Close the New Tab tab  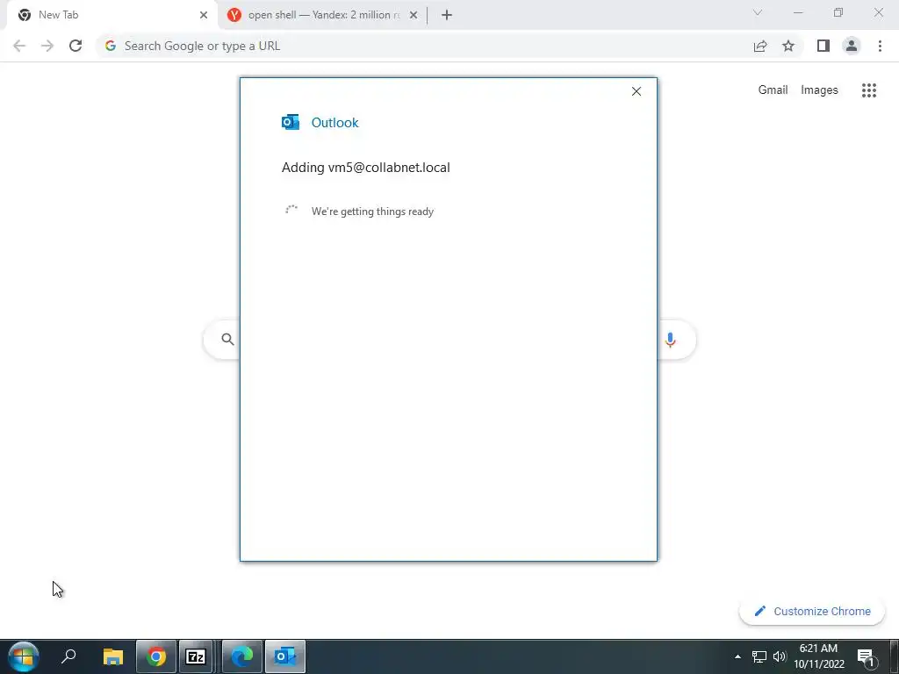204,15
